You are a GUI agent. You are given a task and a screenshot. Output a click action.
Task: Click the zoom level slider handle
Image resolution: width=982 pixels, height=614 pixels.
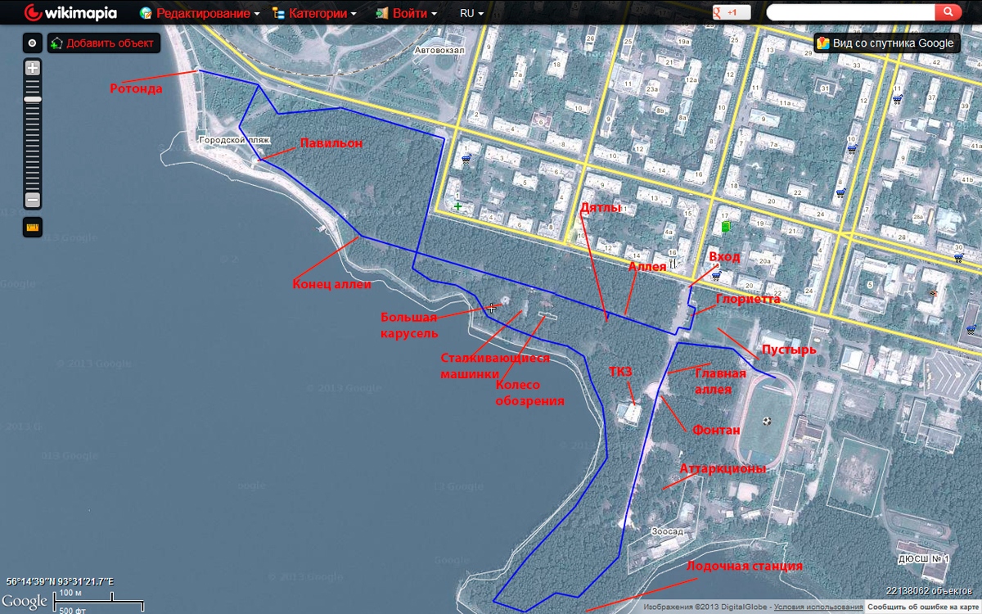(33, 98)
